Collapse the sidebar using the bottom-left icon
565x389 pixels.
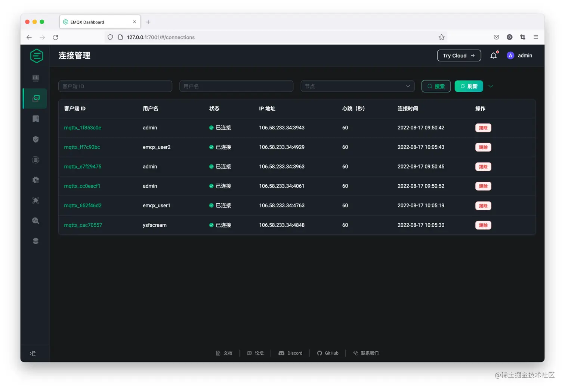(x=33, y=353)
